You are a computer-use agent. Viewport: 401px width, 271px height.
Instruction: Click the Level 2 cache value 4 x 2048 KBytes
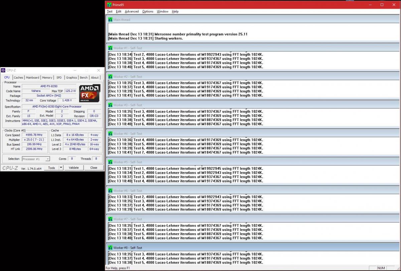tap(75, 144)
